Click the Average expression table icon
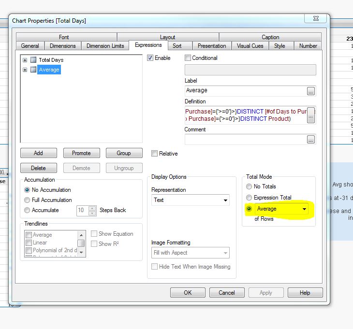The width and height of the screenshot is (353, 329). 33,70
